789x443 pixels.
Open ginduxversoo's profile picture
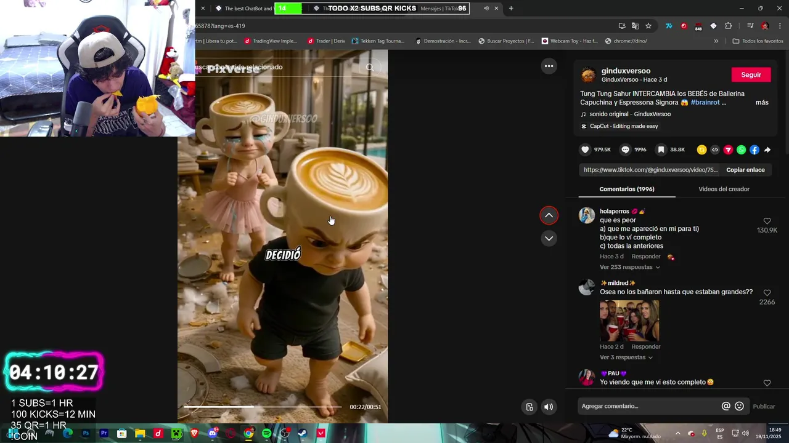[x=589, y=75]
